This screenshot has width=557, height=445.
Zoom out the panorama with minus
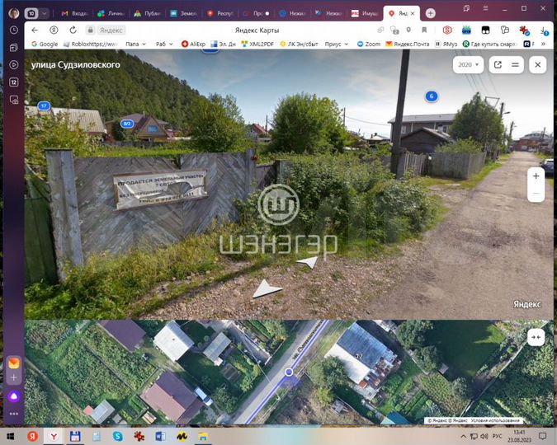coord(536,194)
